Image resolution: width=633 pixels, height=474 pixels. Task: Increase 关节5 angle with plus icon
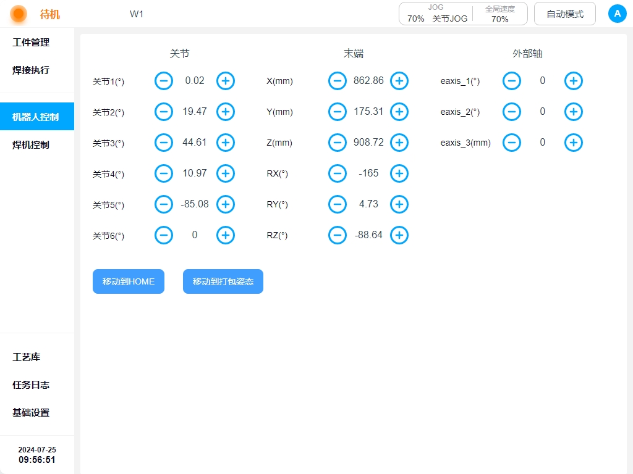pos(226,204)
